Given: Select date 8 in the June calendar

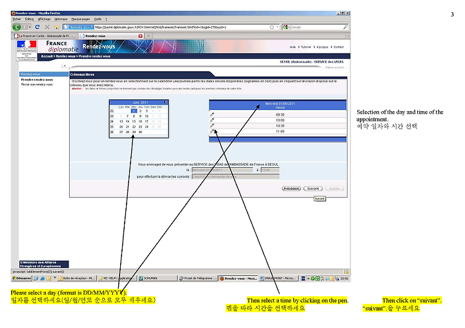Looking at the screenshot, I should (x=134, y=116).
